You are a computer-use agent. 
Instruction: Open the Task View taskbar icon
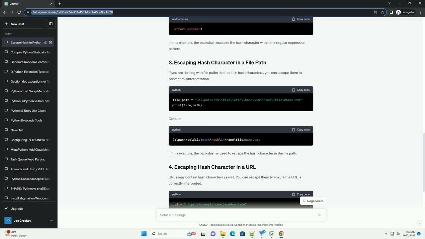203,234
